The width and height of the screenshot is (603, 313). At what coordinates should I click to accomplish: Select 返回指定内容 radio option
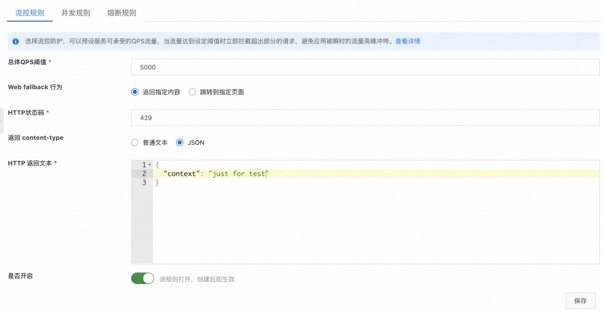(135, 92)
